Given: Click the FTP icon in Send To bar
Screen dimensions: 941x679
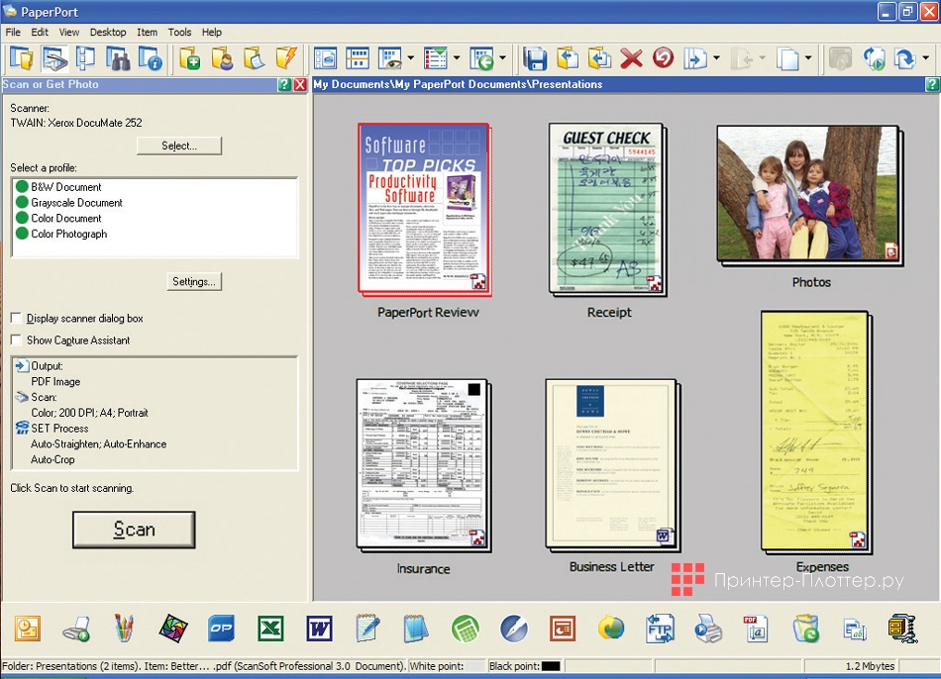Looking at the screenshot, I should click(660, 629).
